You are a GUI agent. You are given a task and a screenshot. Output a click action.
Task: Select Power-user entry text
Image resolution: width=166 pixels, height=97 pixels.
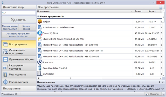(x=48, y=62)
